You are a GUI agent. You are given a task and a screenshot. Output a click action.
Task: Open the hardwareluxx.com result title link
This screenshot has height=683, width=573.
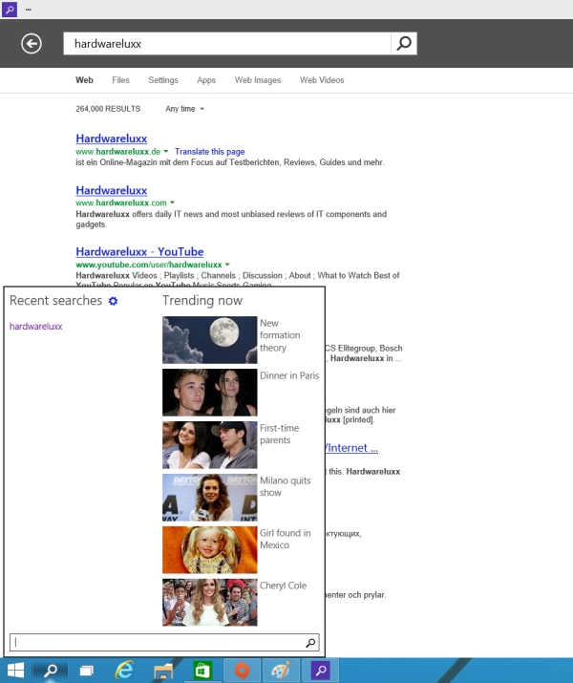pyautogui.click(x=111, y=190)
